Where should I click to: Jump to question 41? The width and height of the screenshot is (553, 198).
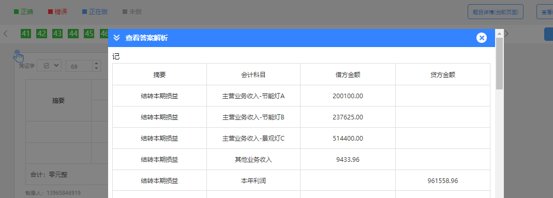point(25,34)
